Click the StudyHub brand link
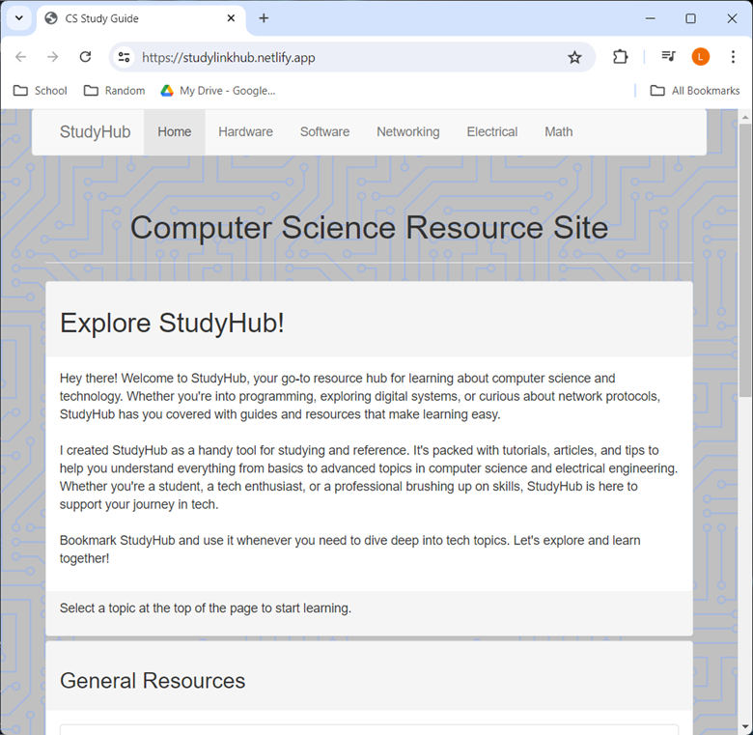The height and width of the screenshot is (735, 753). coord(95,132)
